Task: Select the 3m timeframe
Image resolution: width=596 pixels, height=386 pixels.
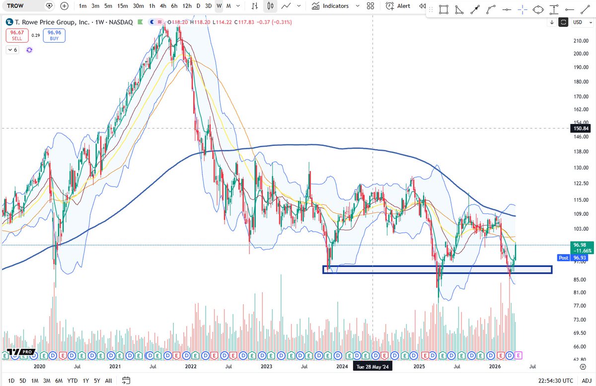Action: tap(95, 6)
